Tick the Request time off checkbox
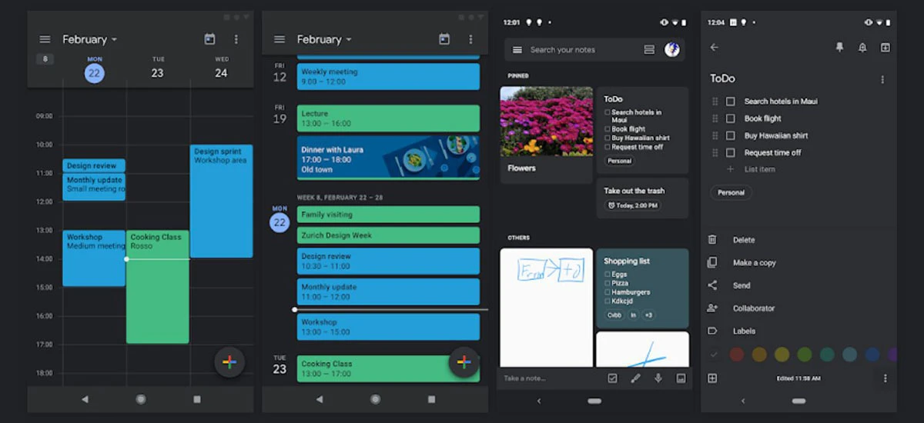Screen dimensions: 924x423 click(731, 152)
